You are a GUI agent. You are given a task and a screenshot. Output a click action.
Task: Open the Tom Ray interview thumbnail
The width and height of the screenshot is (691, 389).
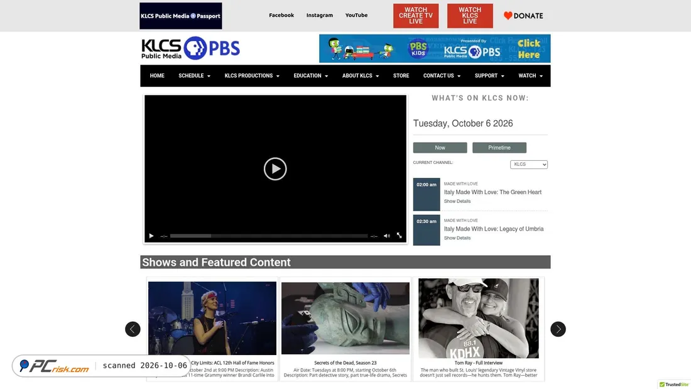[x=479, y=318]
